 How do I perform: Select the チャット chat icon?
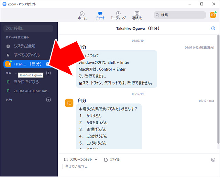100,15
